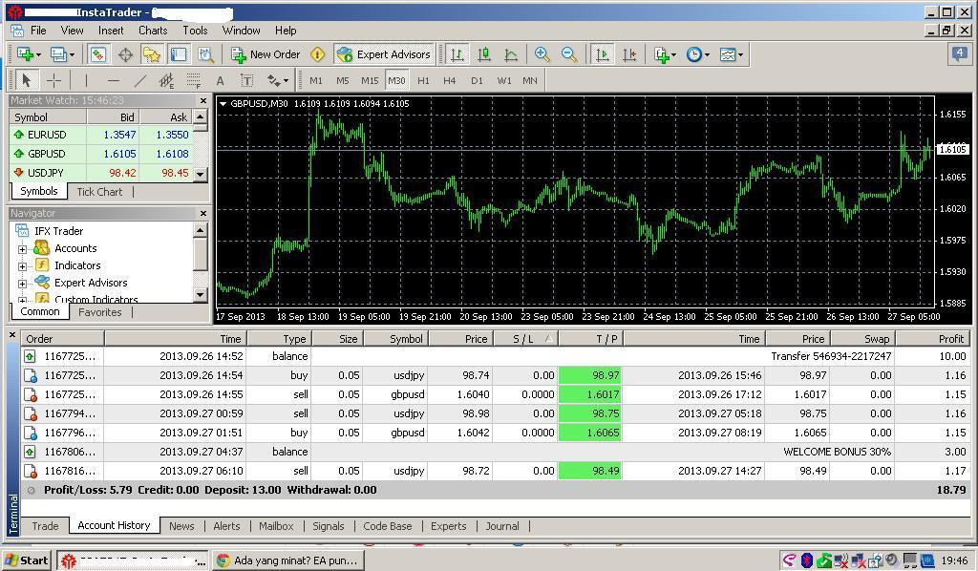The width and height of the screenshot is (978, 571).
Task: Open the Journal tab in Terminal
Action: 502,526
